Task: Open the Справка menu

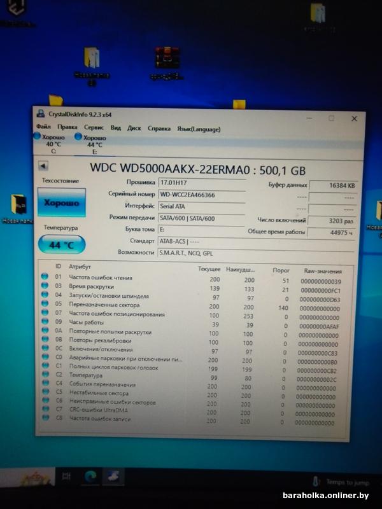Action: click(159, 129)
